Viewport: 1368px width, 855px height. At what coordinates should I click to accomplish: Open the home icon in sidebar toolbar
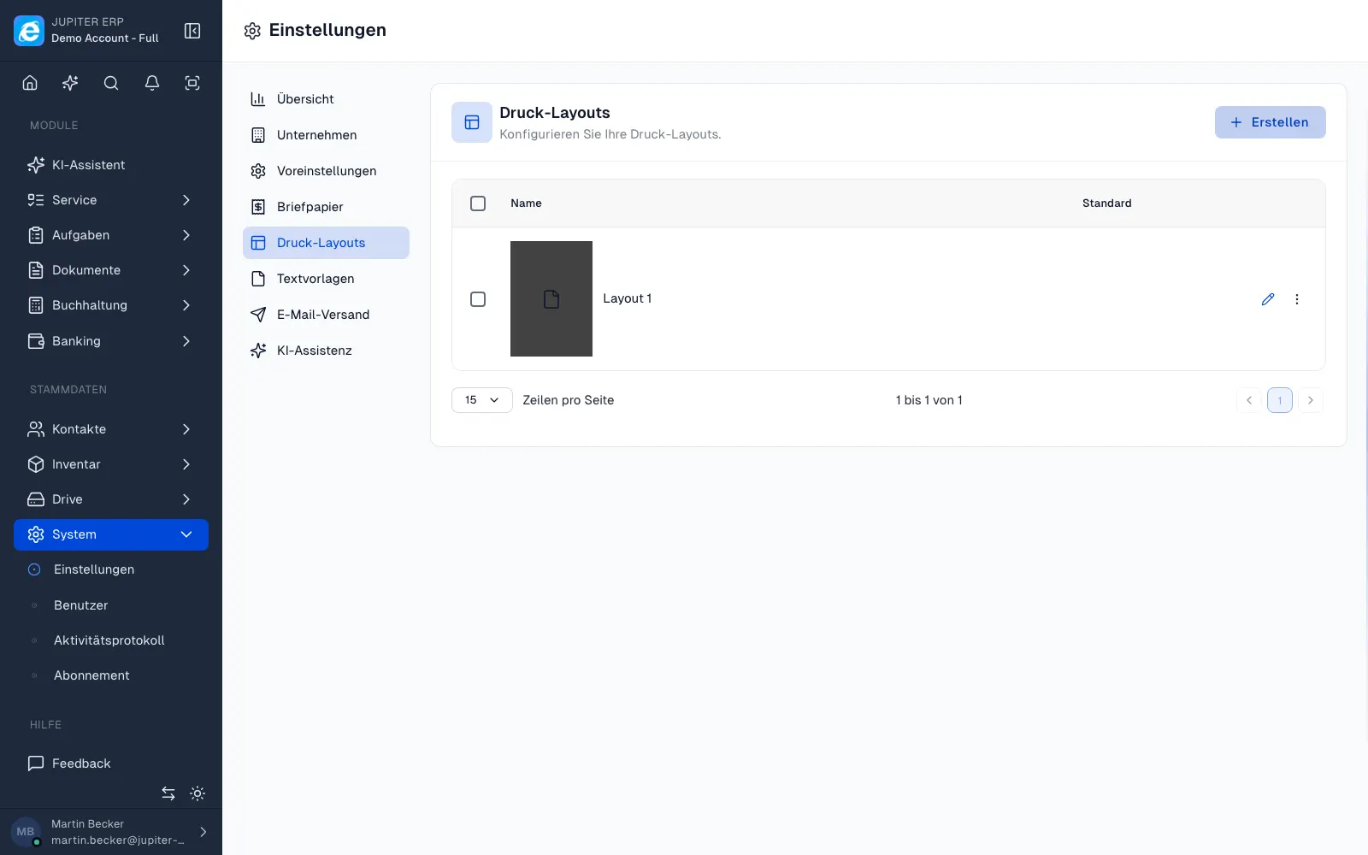tap(30, 83)
